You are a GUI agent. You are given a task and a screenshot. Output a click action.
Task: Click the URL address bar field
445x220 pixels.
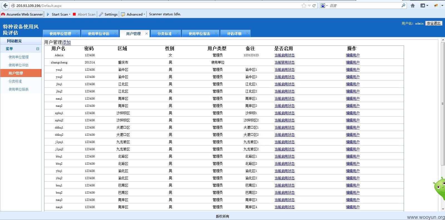coord(159,6)
